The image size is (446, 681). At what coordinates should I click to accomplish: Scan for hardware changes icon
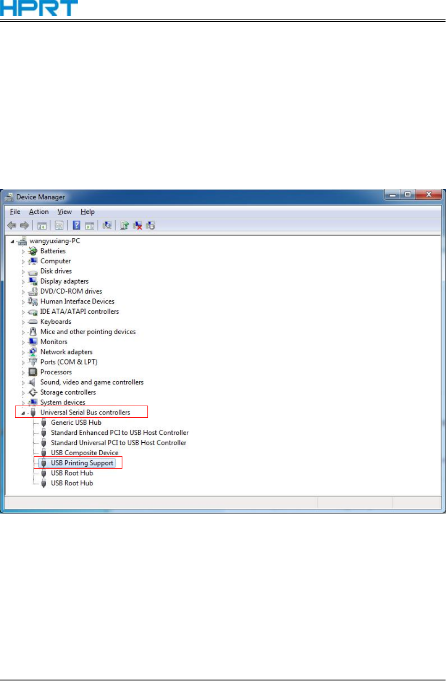point(107,225)
